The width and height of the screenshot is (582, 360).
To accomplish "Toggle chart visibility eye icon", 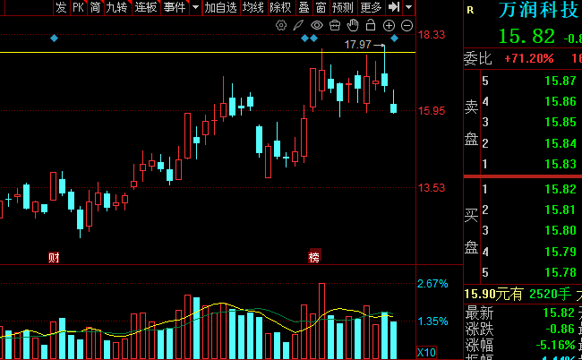I will pos(317,25).
